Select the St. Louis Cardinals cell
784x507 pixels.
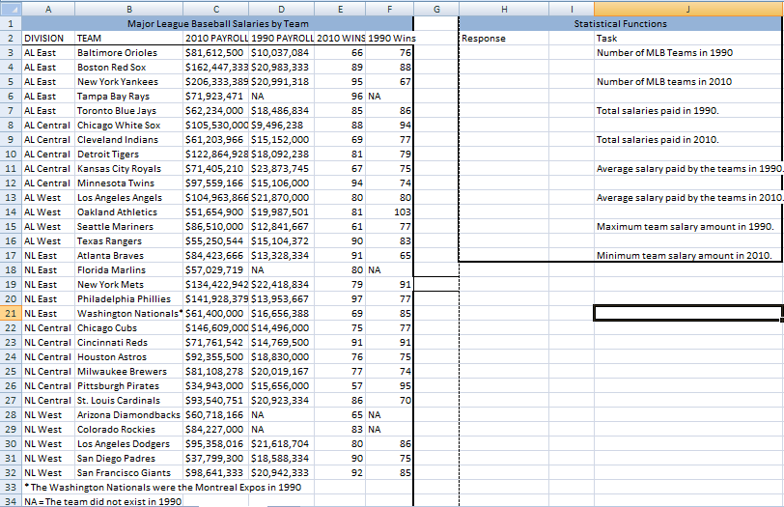click(x=129, y=401)
